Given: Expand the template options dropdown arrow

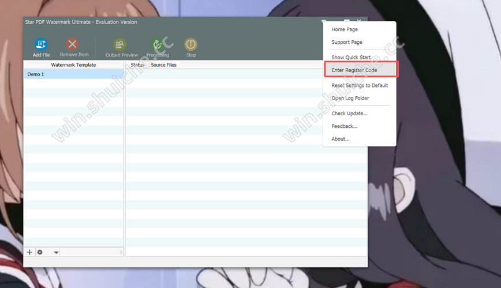Looking at the screenshot, I should point(56,253).
